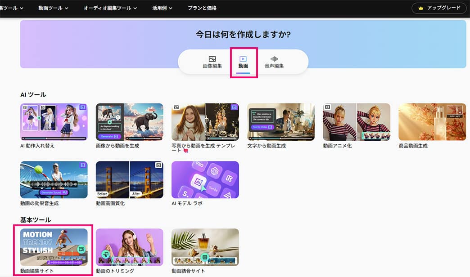Click the chevron next to 活用例
Screen dimensions: 470x277
(x=171, y=9)
